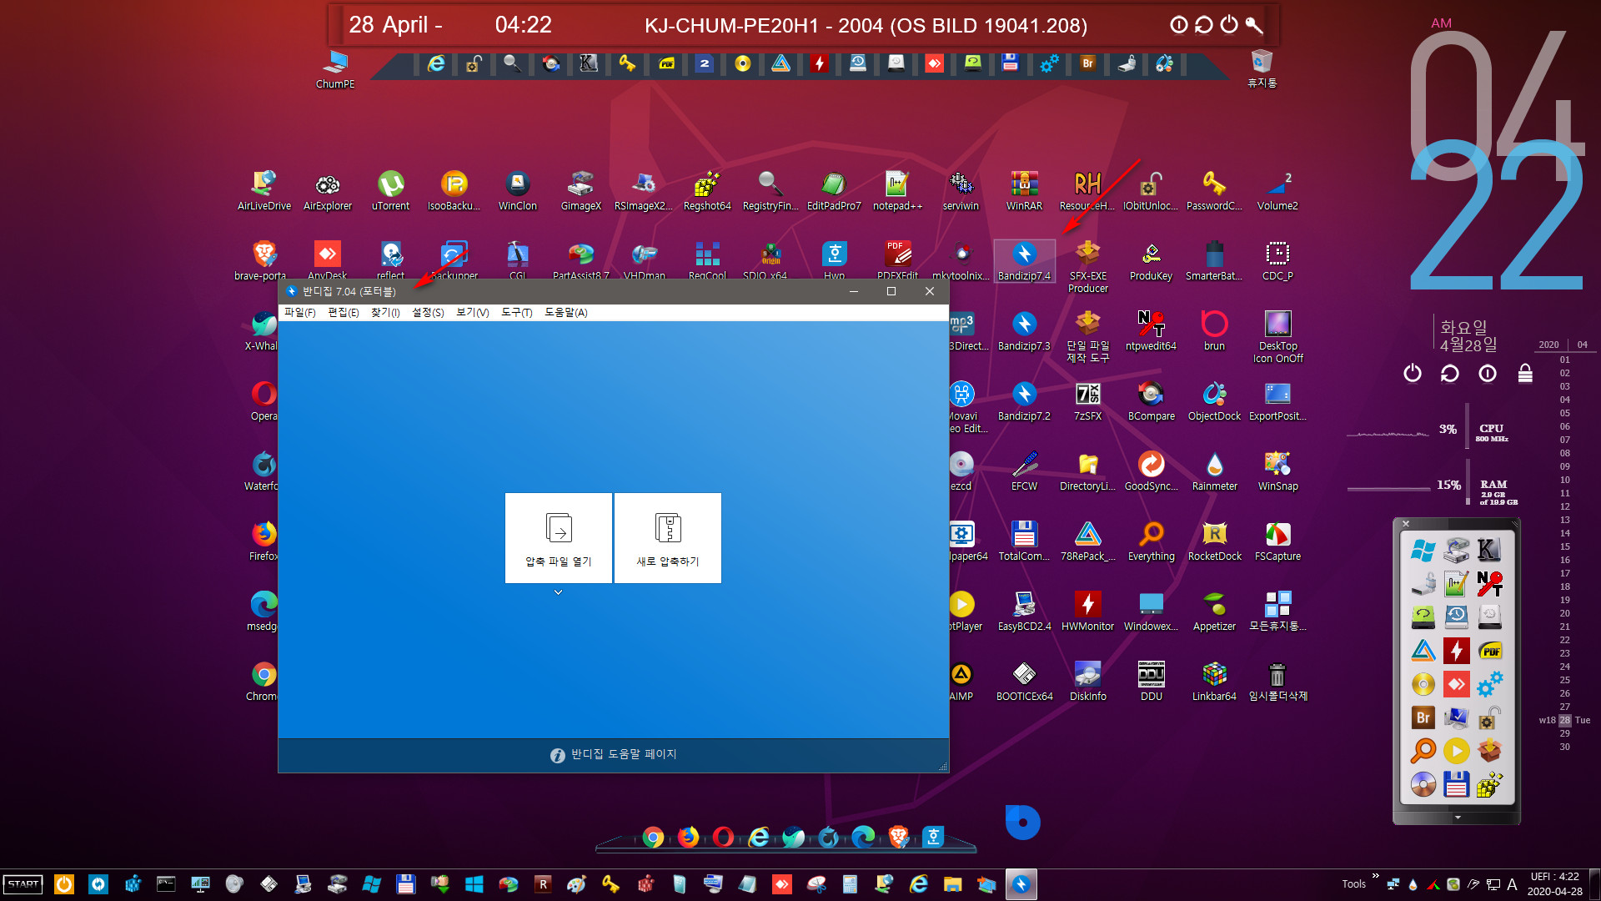Launch the Bandizip7.4 desktop icon
Screen dimensions: 1601x901
tap(1024, 261)
